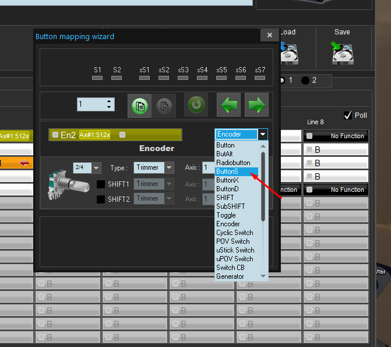Open the 2/4 encoder step dropdown
Screen dimensions: 391x347
[96, 168]
